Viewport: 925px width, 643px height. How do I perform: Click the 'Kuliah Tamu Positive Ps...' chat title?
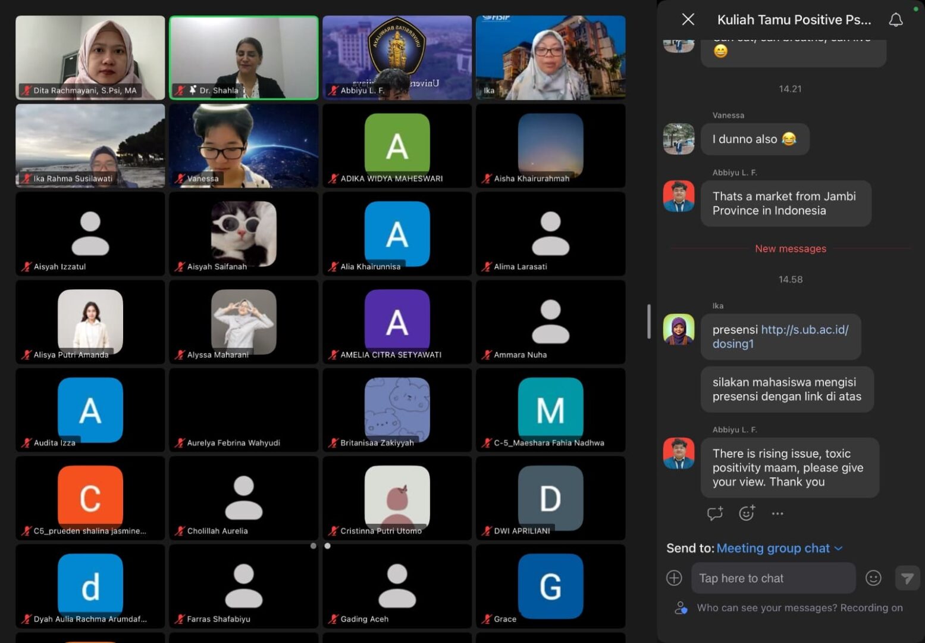pos(794,20)
